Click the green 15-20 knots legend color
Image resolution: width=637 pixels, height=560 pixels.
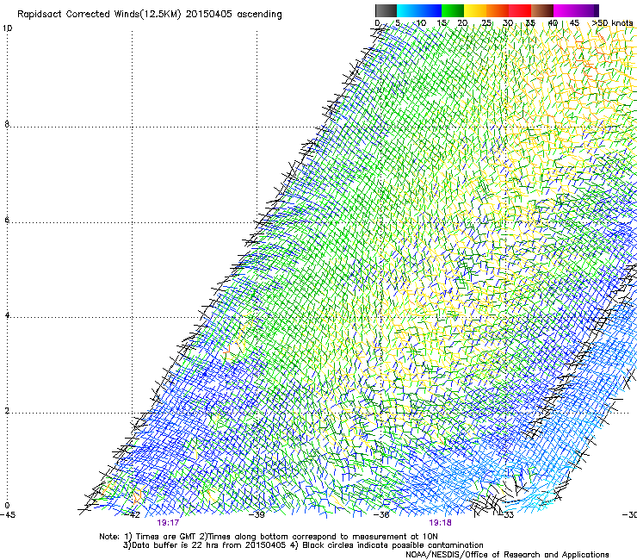click(x=453, y=10)
